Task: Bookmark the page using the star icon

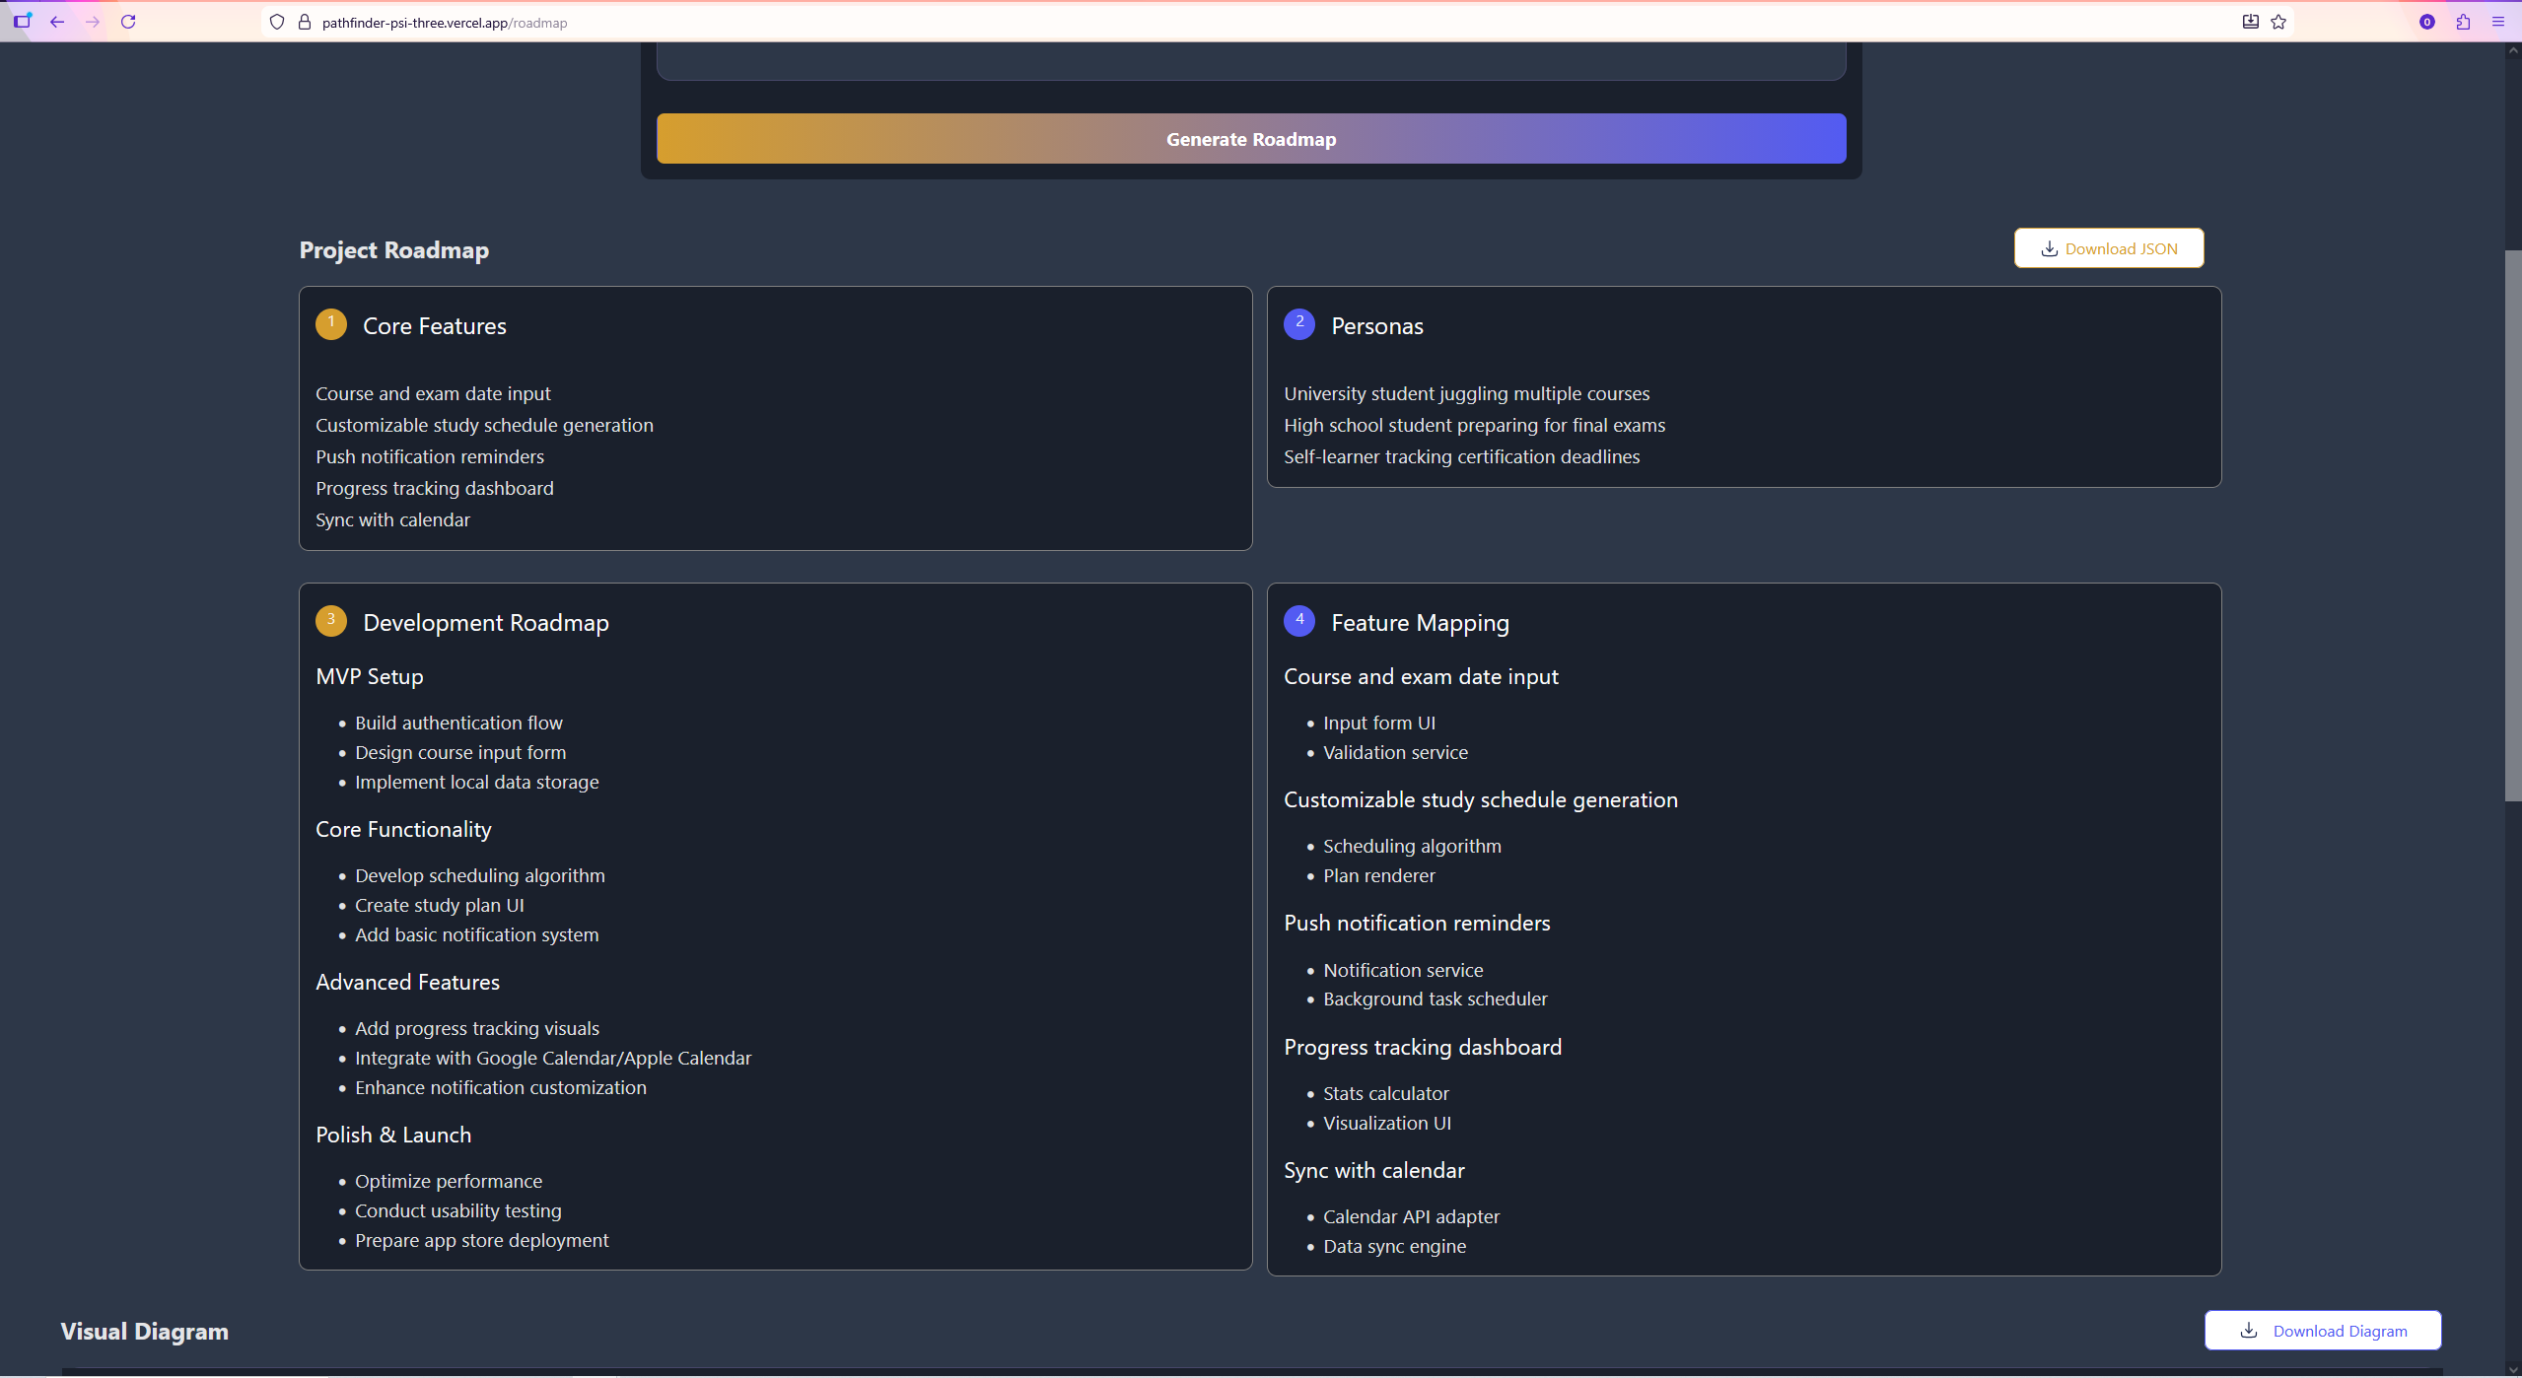Action: click(2278, 21)
